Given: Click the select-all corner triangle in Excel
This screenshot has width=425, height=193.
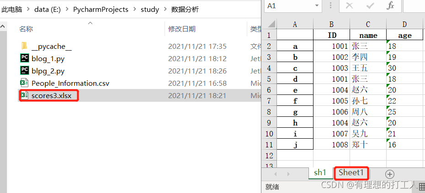Looking at the screenshot, I should (271, 24).
